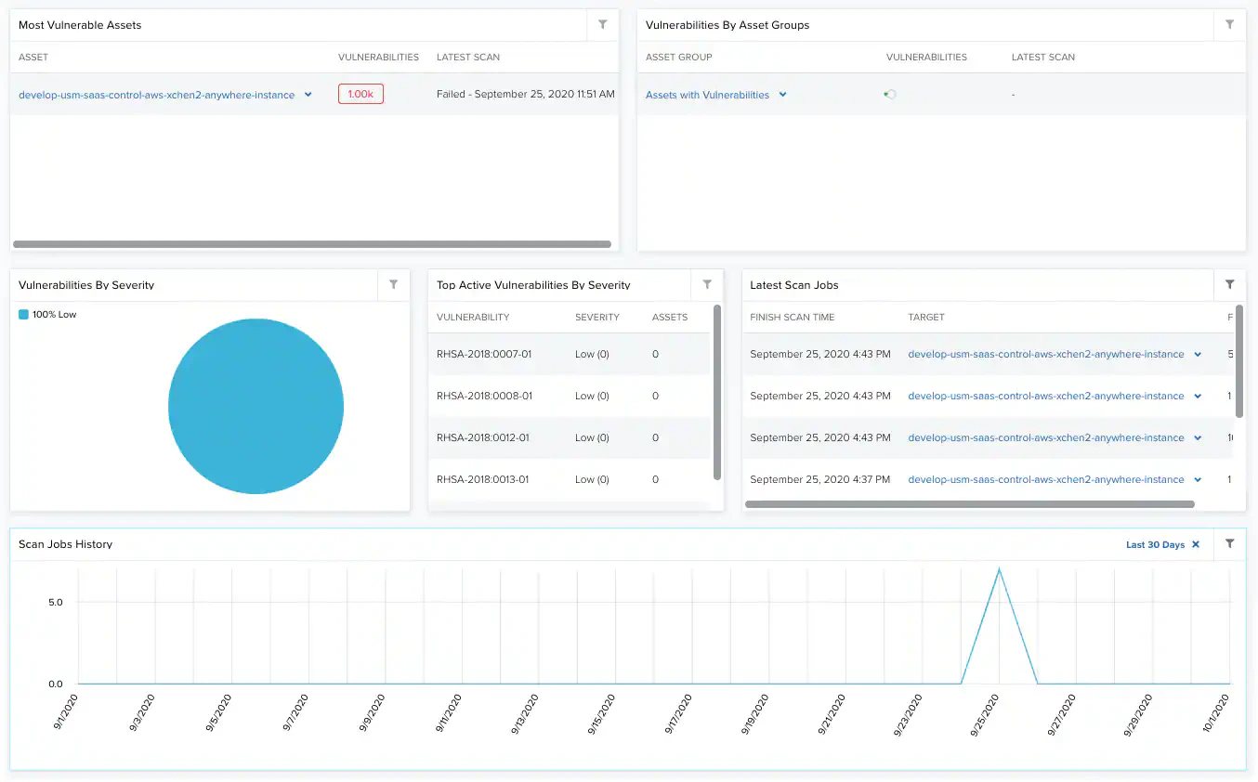
Task: Click vulnerabilities indicator in Assets with Vulnerabilities row
Action: pyautogui.click(x=889, y=94)
